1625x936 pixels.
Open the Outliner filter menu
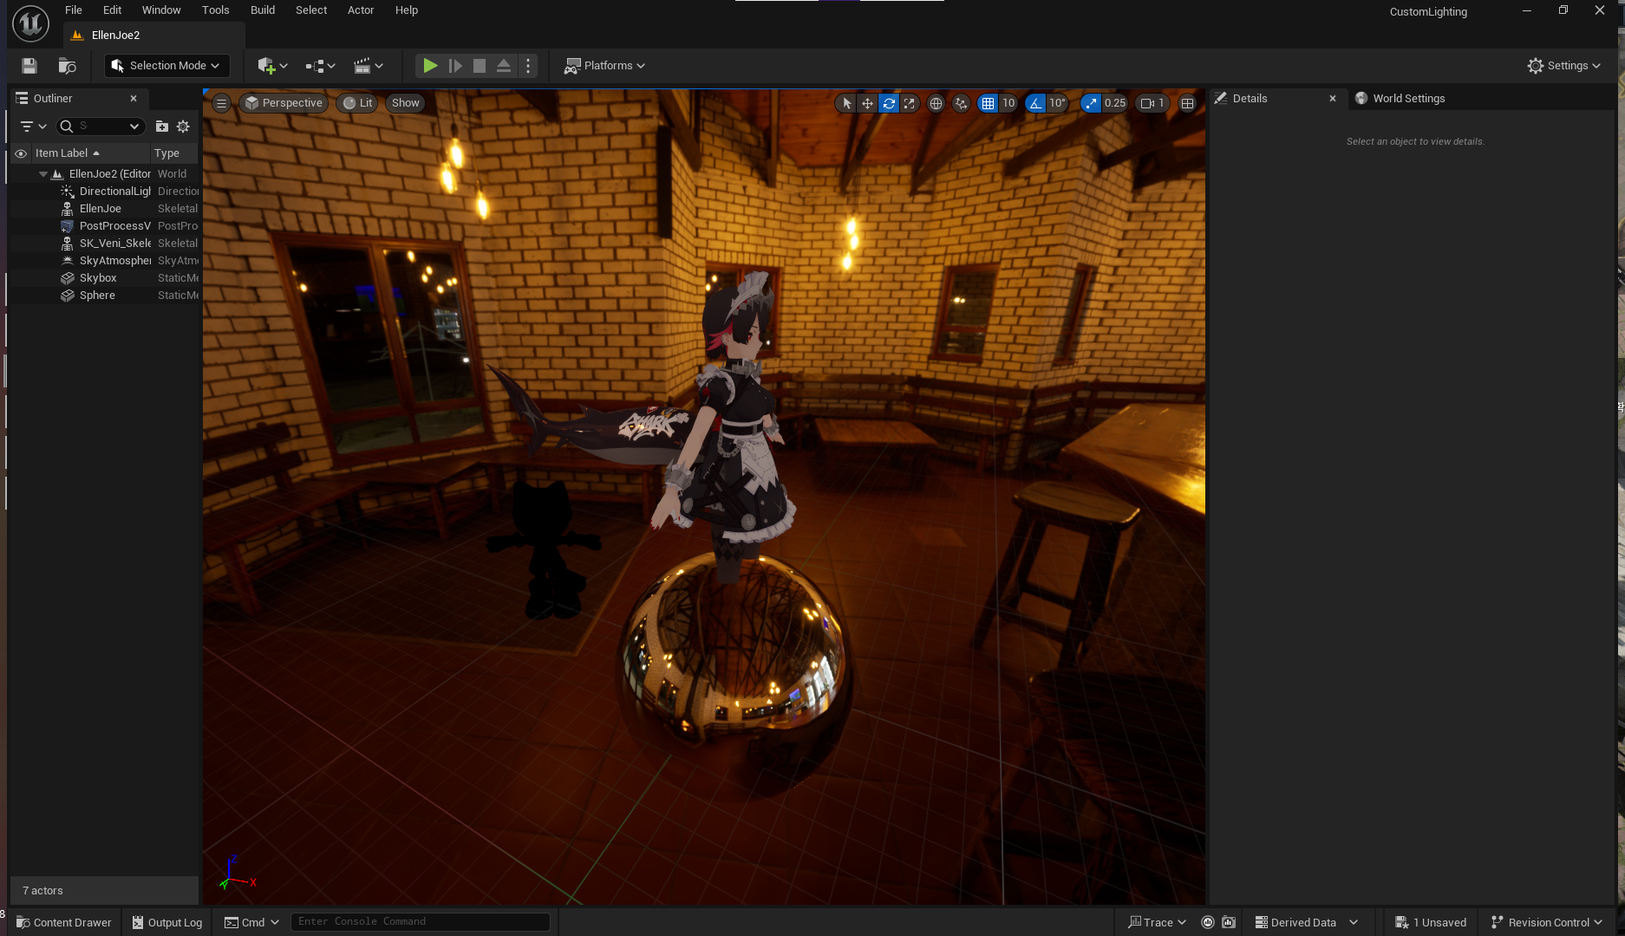(x=33, y=127)
